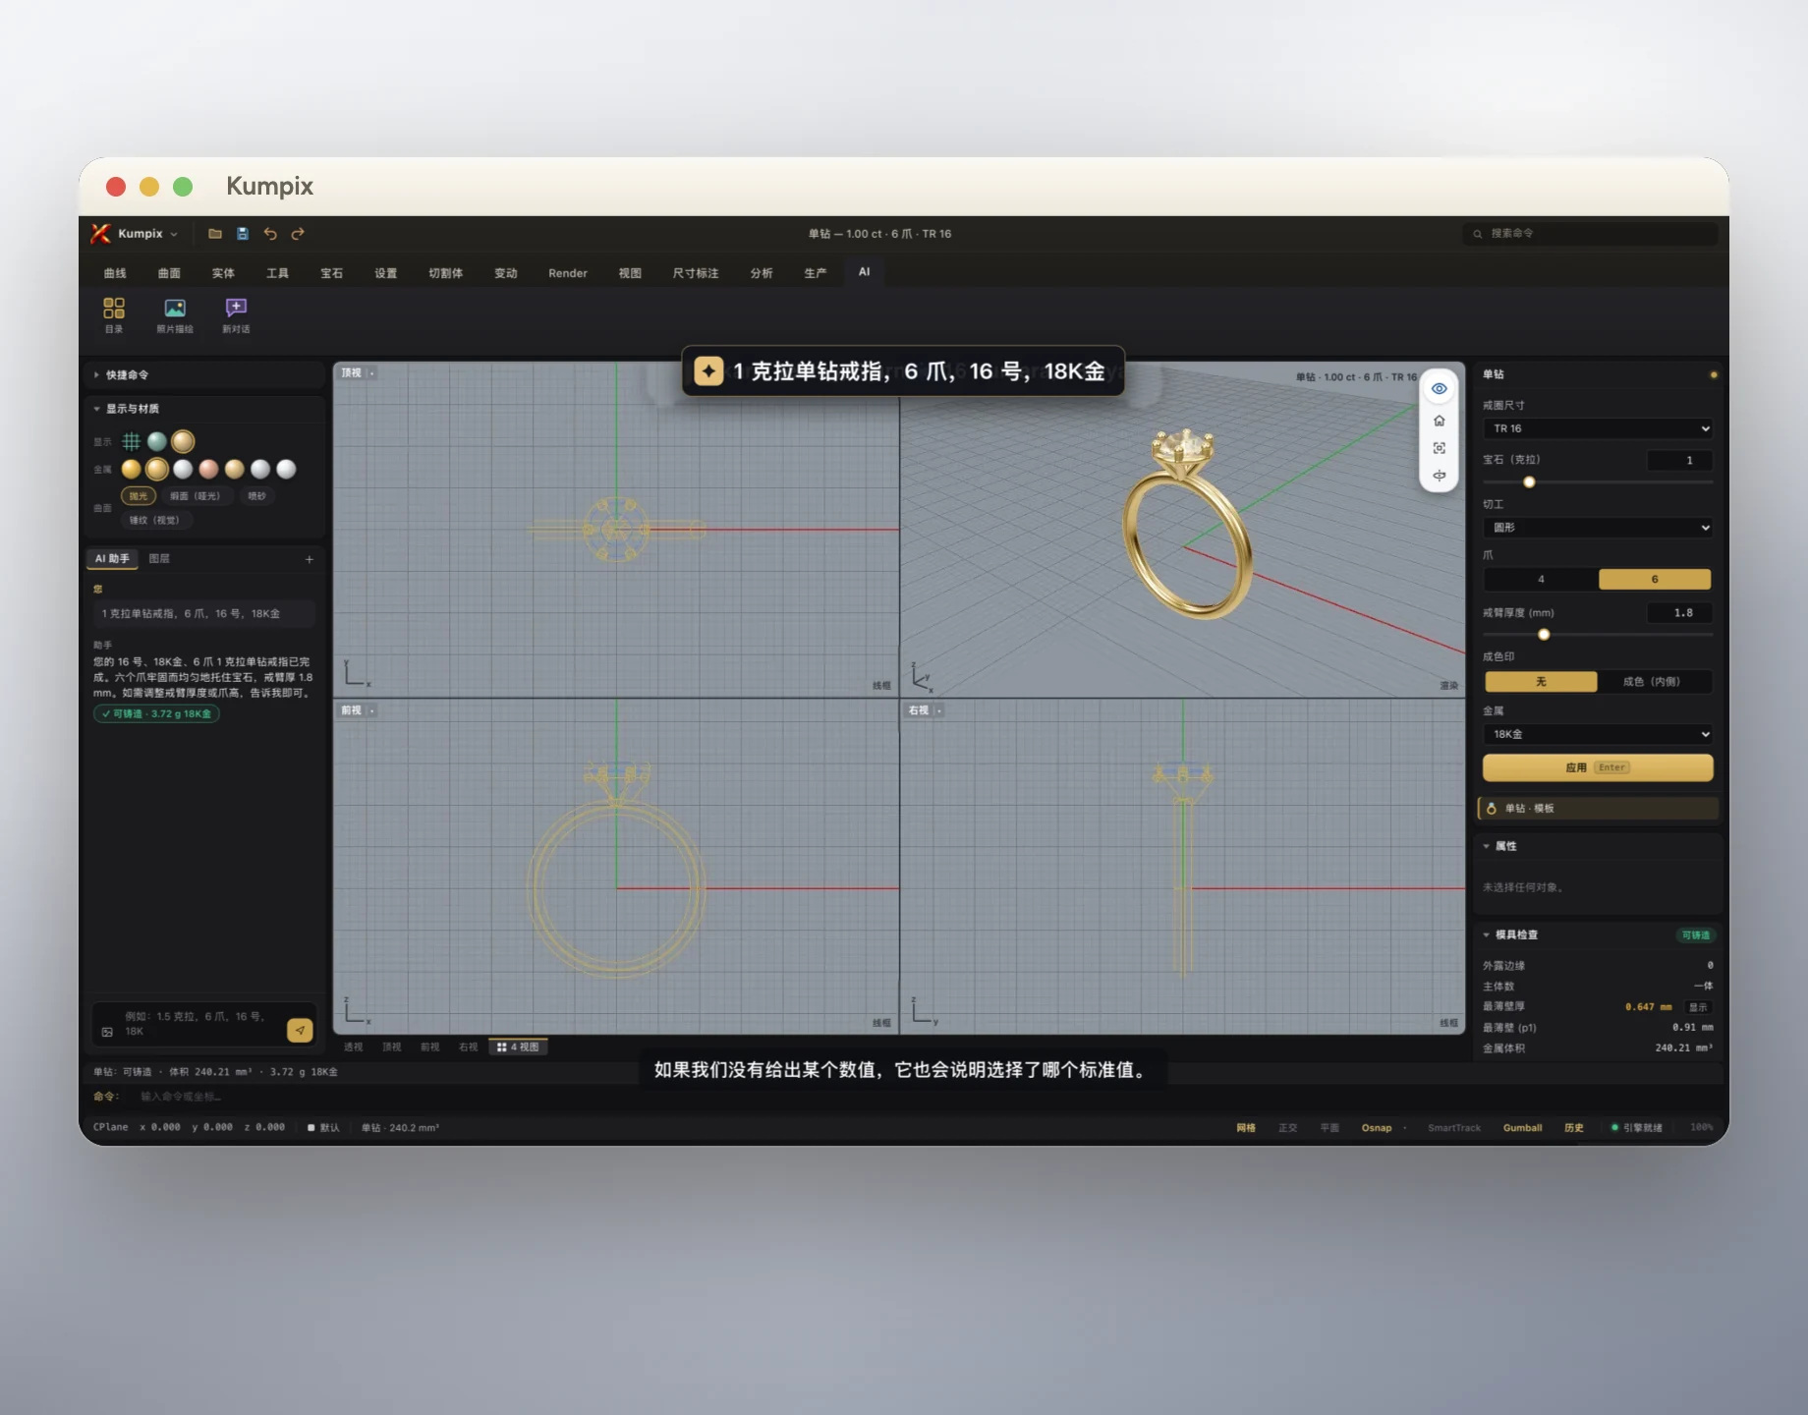Open the 圆形 cut dropdown
1808x1415 pixels.
[1598, 528]
